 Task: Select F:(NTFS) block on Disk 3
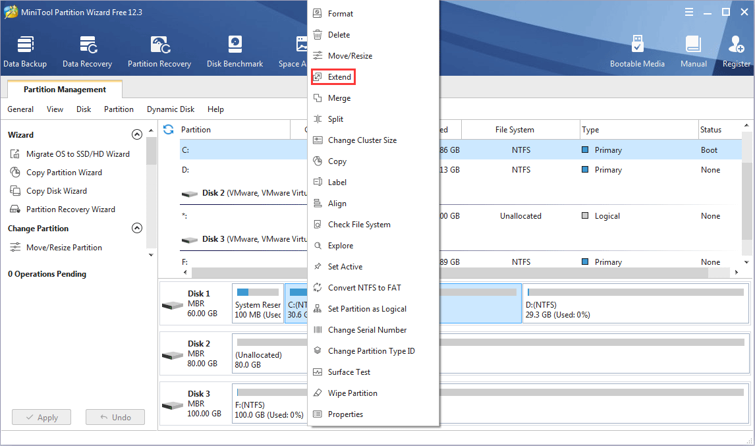click(x=269, y=403)
